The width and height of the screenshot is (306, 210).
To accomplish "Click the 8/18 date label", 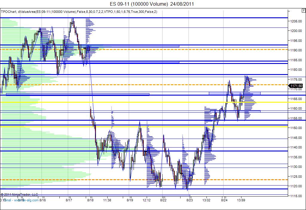I will 90,200.
